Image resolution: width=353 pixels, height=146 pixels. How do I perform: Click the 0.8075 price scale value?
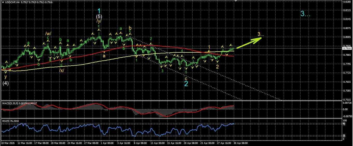point(347,28)
